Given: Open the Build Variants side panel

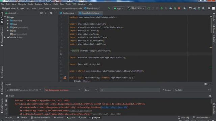Looking at the screenshot, I should pos(2,106).
